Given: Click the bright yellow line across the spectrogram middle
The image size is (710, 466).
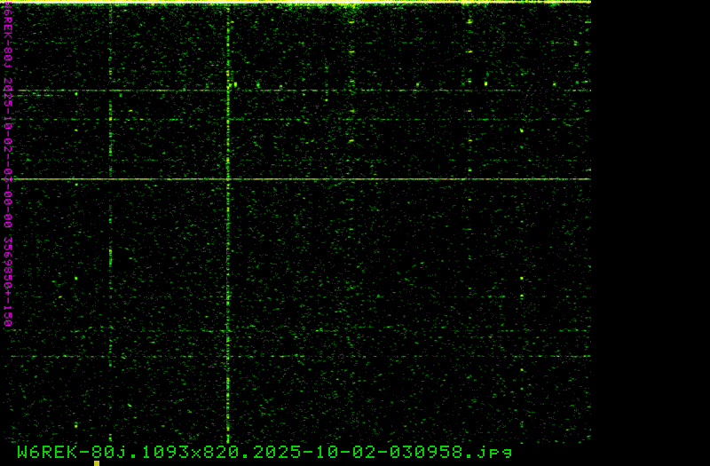Looking at the screenshot, I should [x=355, y=179].
